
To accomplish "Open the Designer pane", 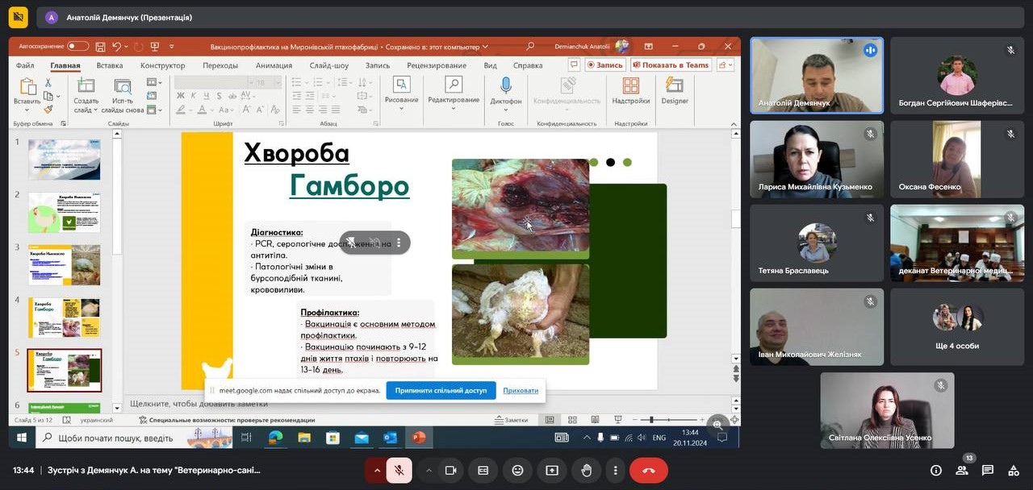I will (x=675, y=90).
